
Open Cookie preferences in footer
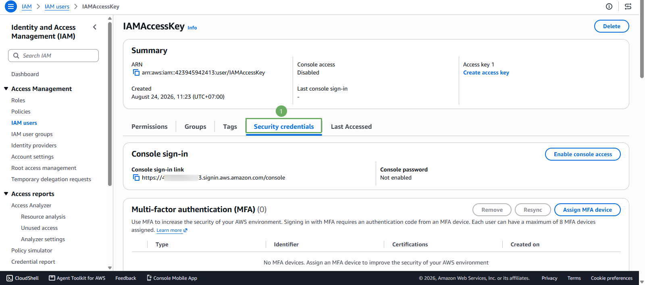(612, 278)
